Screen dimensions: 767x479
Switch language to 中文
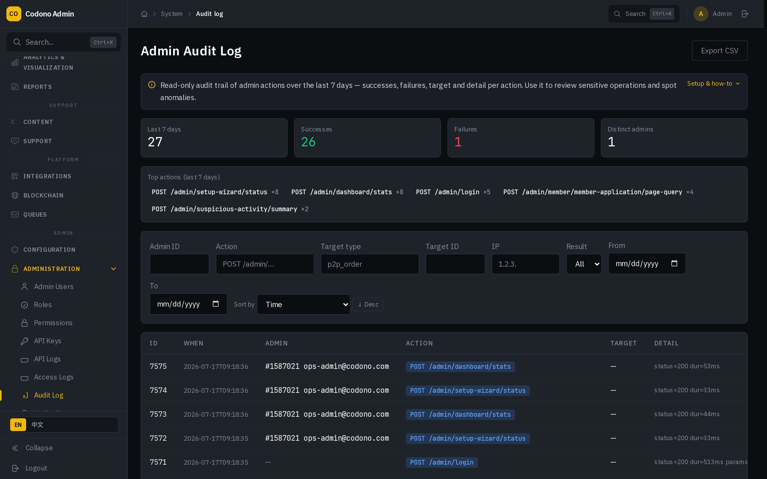(37, 425)
